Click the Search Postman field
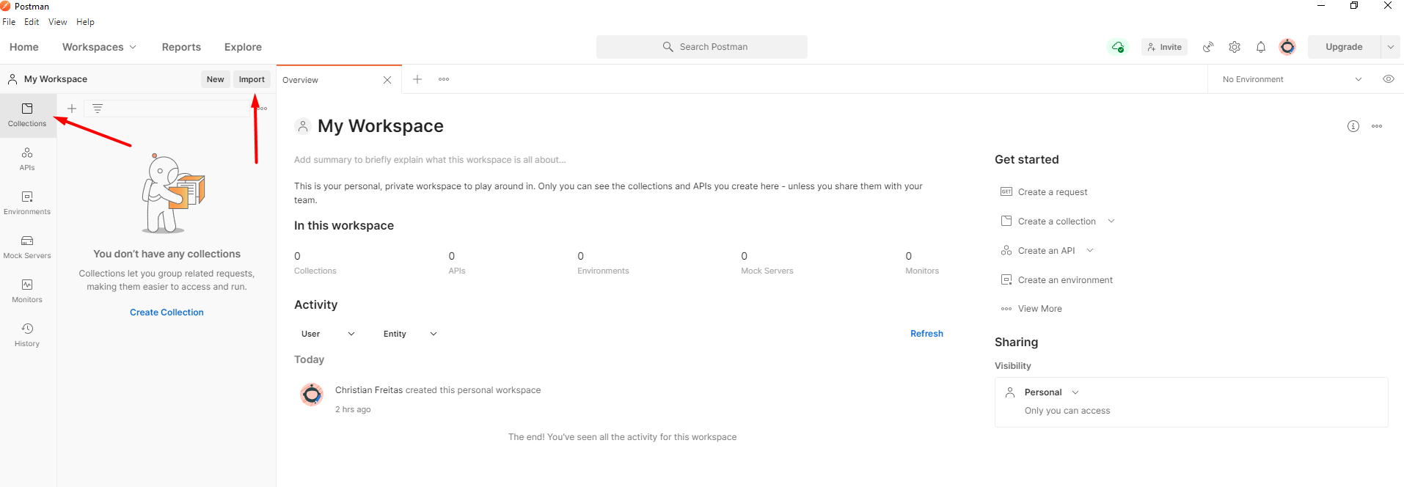This screenshot has width=1404, height=487. [x=702, y=47]
